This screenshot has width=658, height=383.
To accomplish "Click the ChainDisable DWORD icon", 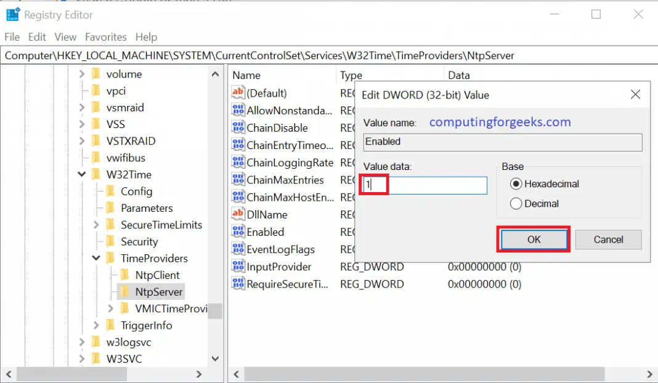I will pyautogui.click(x=238, y=127).
